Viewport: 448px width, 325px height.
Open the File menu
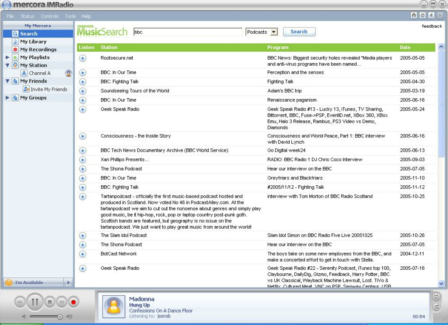coord(10,16)
